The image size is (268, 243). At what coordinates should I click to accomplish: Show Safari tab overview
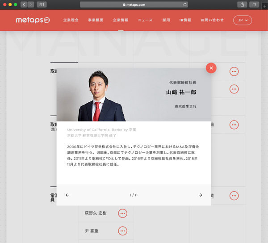[x=254, y=4]
